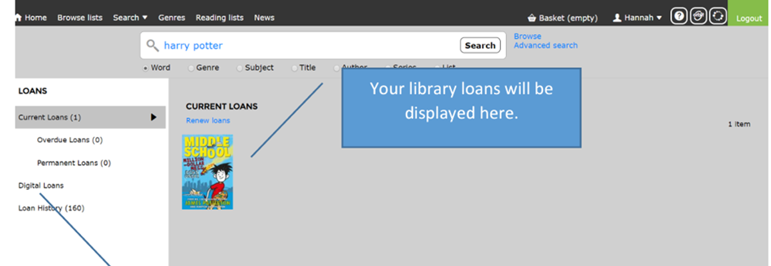Select the Word search radio button
The width and height of the screenshot is (771, 266).
146,68
